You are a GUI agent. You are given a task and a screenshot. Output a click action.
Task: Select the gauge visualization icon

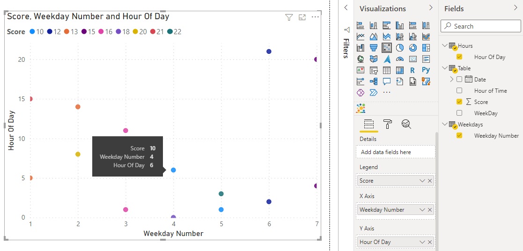(399, 59)
